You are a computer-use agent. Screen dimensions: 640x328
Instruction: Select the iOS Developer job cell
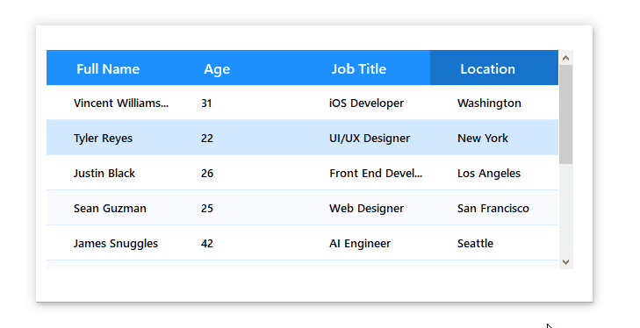coord(367,103)
